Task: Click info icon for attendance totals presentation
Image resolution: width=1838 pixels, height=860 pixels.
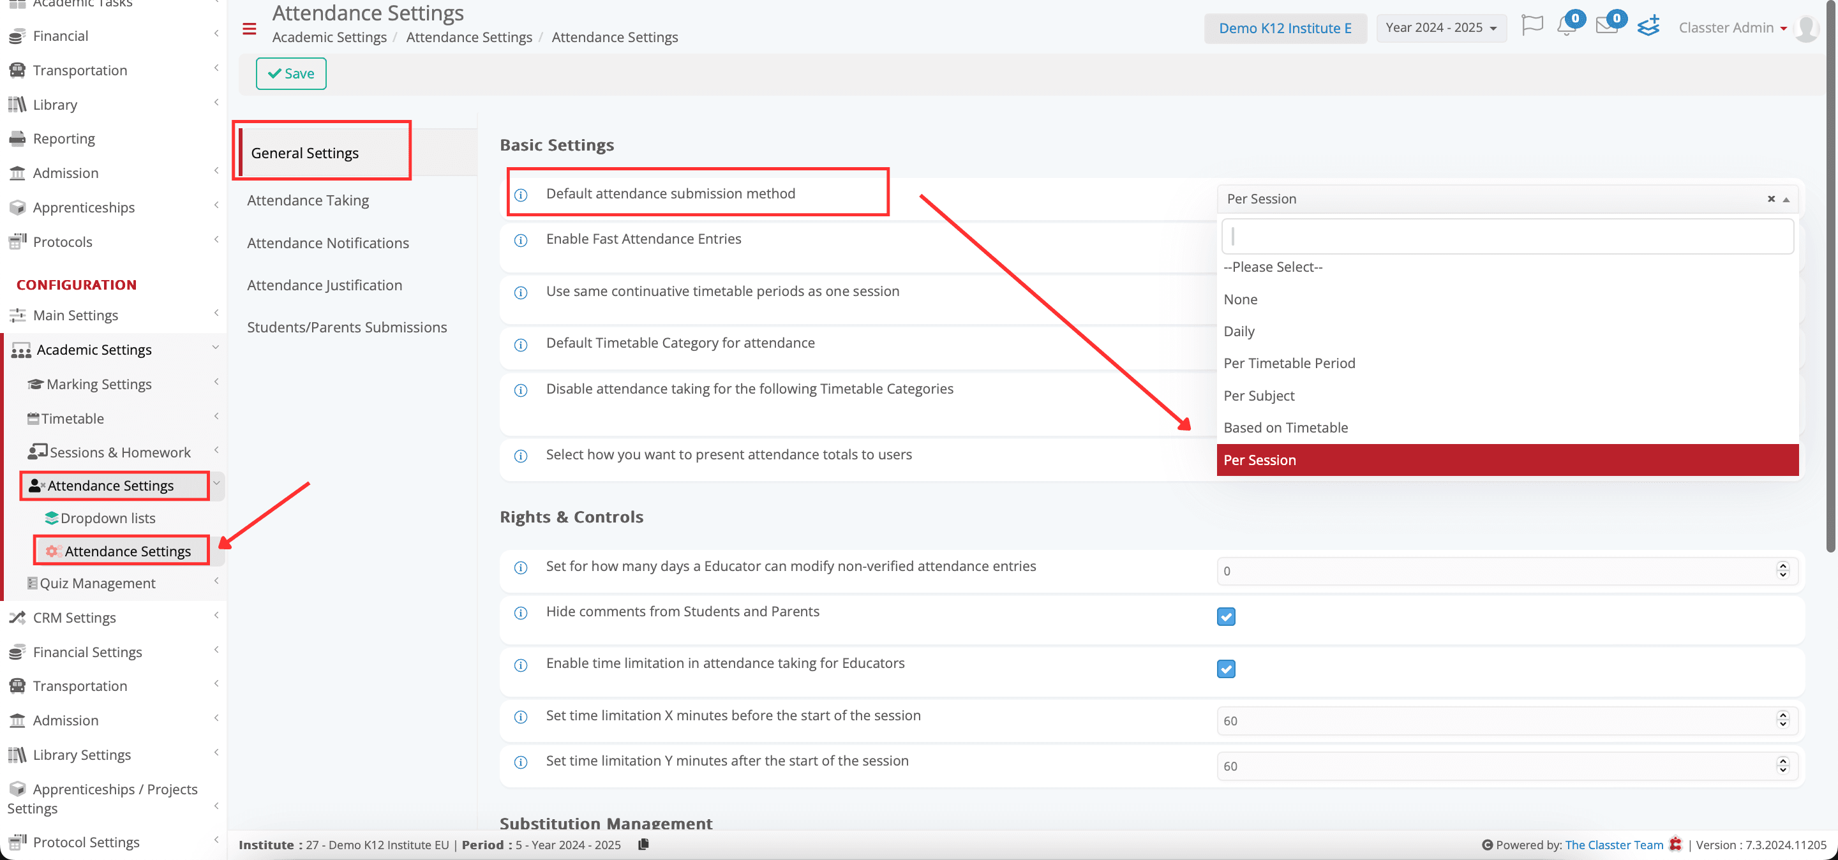Action: pos(521,455)
